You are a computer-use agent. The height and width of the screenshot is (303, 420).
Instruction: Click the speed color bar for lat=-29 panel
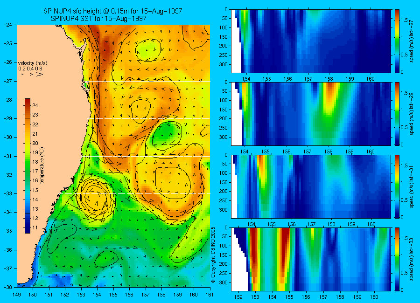[397, 114]
